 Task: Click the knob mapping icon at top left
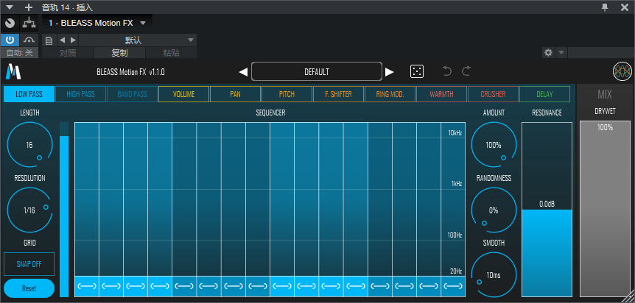click(10, 23)
